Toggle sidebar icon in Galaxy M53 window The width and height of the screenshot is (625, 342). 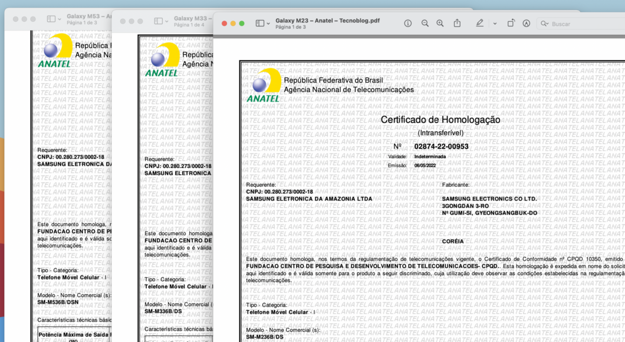click(x=51, y=19)
